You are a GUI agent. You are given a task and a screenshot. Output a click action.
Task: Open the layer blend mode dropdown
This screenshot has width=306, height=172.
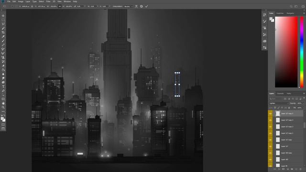click(279, 103)
